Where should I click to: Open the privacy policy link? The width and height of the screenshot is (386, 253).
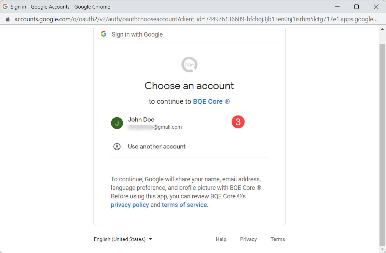click(x=130, y=205)
